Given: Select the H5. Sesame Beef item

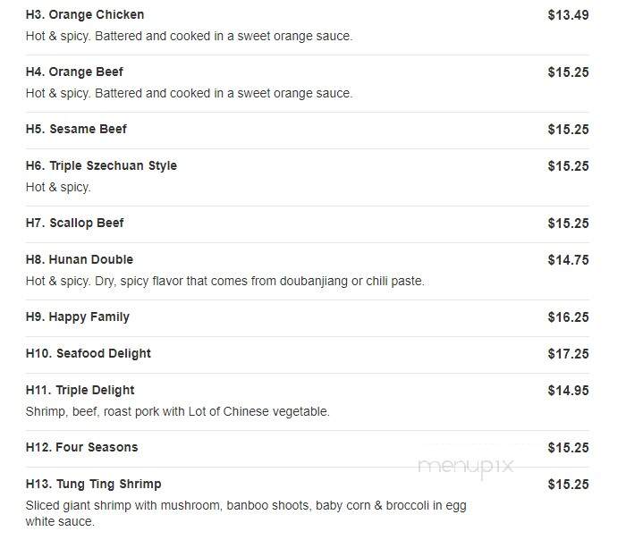Looking at the screenshot, I should [x=76, y=129].
